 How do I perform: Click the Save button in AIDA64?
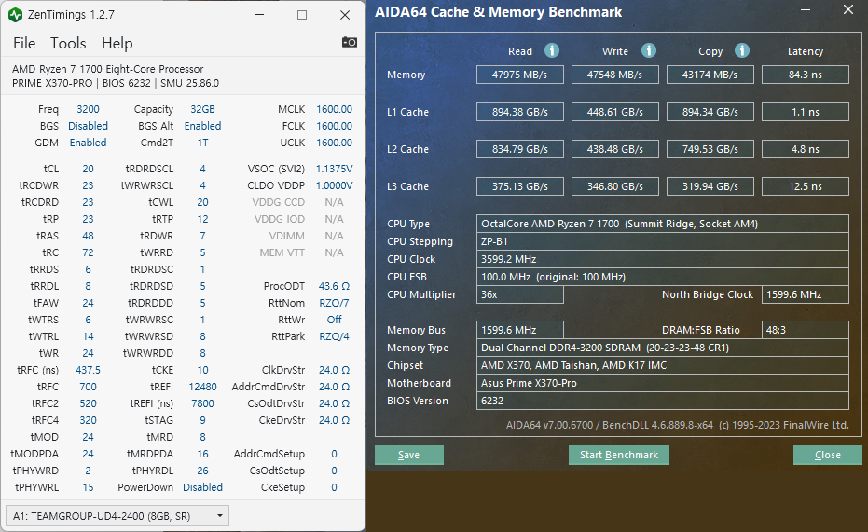(x=409, y=455)
